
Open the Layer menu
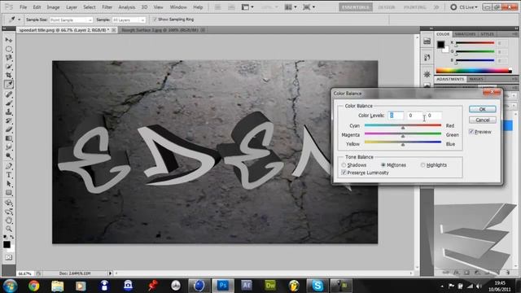click(72, 7)
